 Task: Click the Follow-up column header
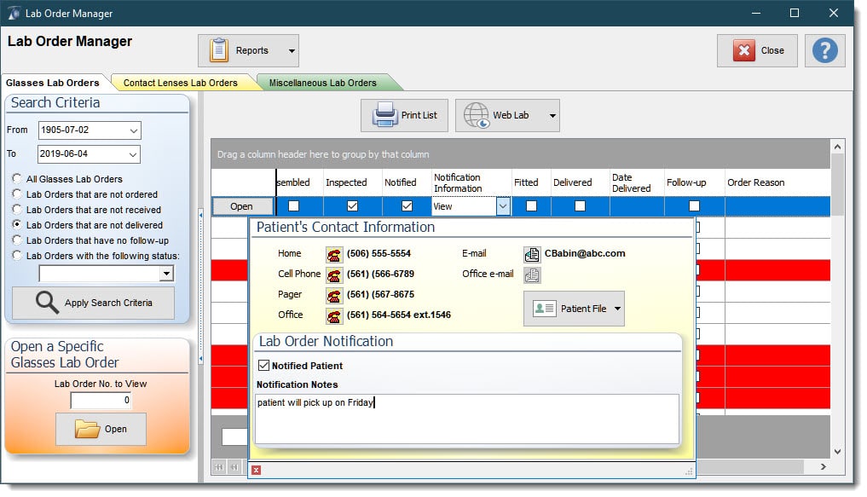[x=694, y=182]
